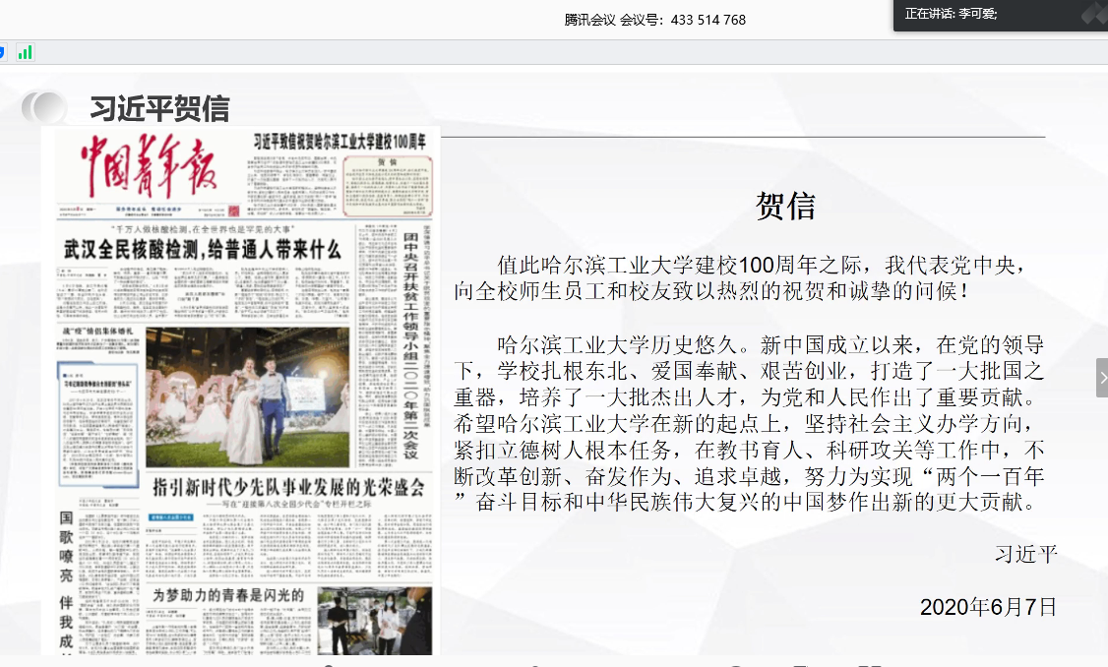Viewport: 1108px width, 667px height.
Task: Click the 腾讯会议 meeting number title
Action: pyautogui.click(x=654, y=20)
